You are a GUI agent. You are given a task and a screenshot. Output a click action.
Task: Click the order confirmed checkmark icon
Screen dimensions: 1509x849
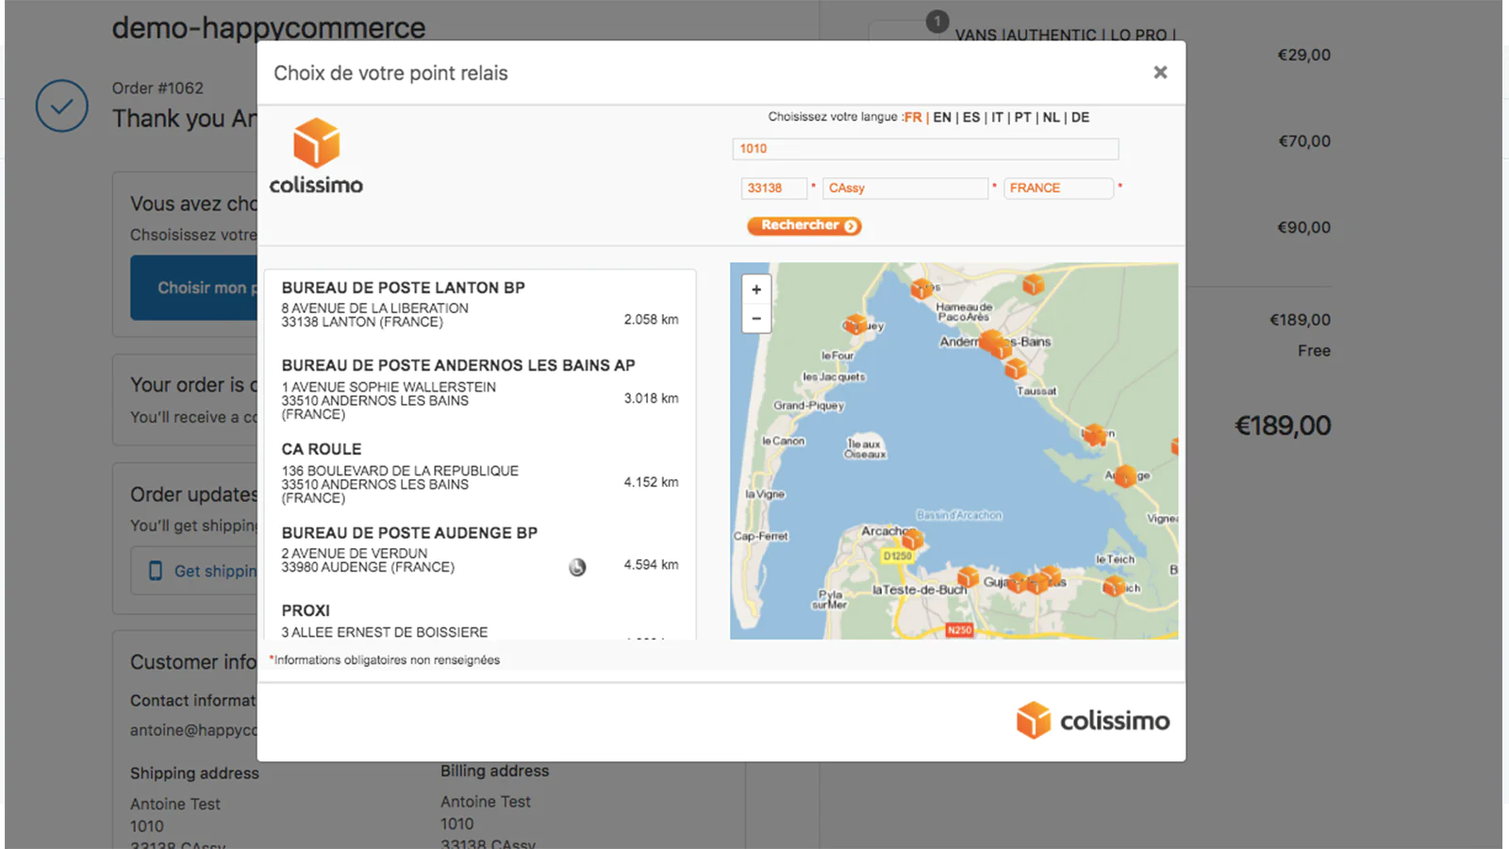(62, 106)
